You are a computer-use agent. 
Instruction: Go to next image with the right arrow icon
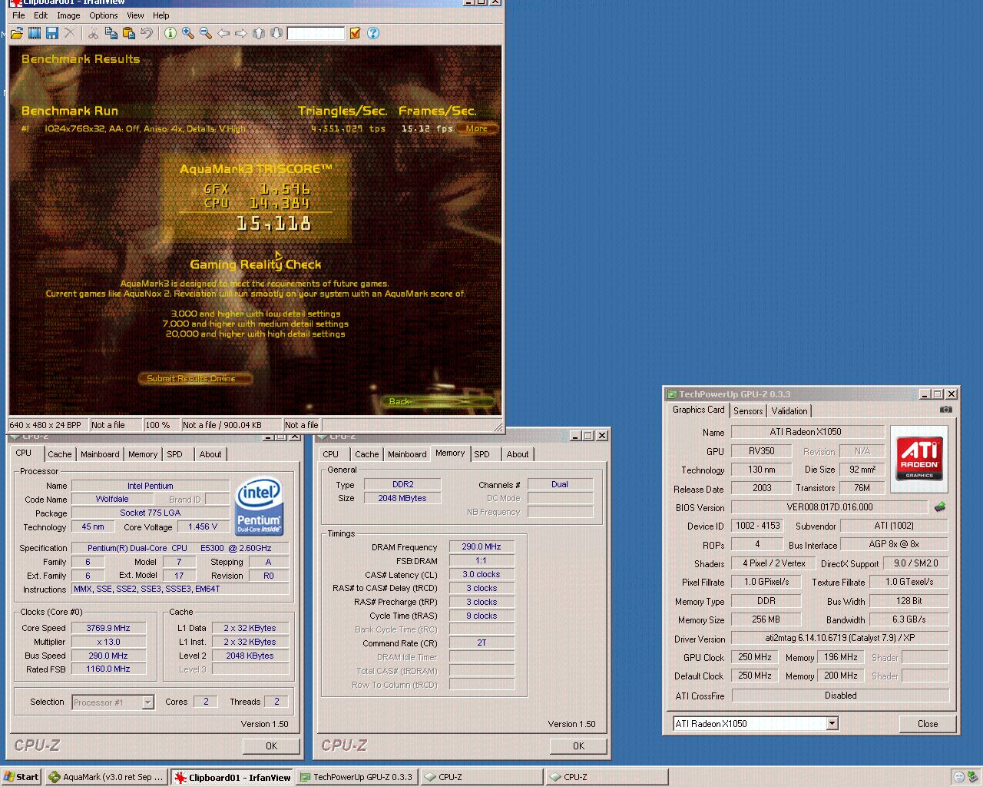(240, 33)
